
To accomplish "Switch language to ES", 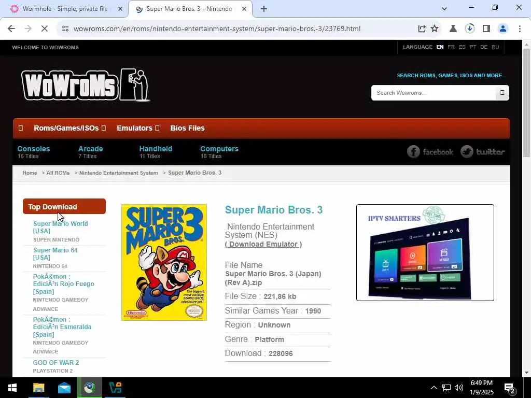I will [462, 47].
